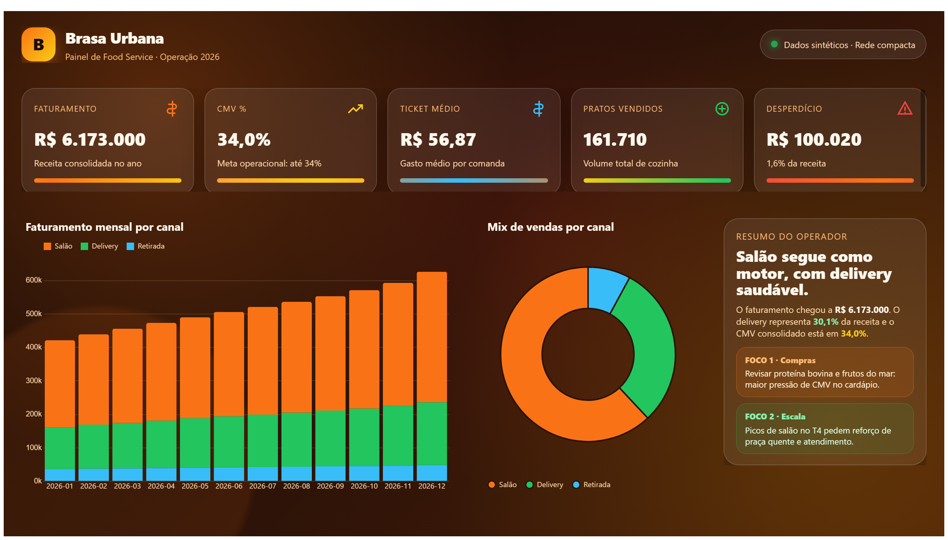The width and height of the screenshot is (948, 540).
Task: Click the orange currency icon on Faturamento card
Action: (x=171, y=109)
